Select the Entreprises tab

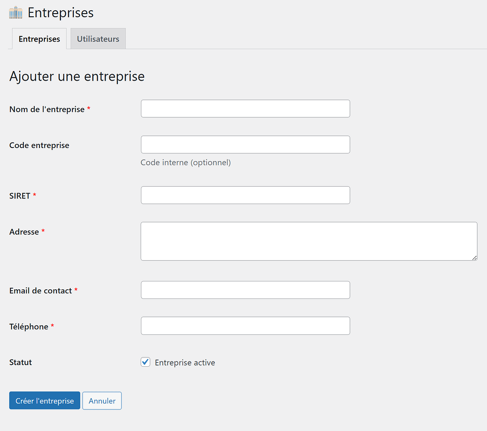point(39,39)
